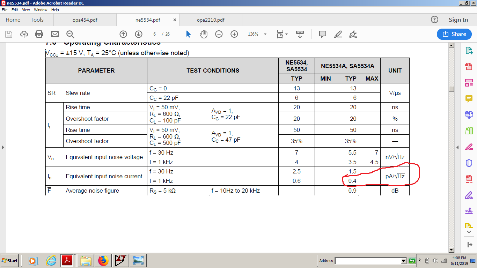The height and width of the screenshot is (268, 477).
Task: Select the highlight text pen tool
Action: click(338, 34)
